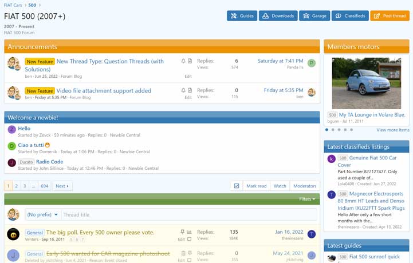Viewport: 413px width, 263px height.
Task: Click article icon on Question Threads announcement
Action: pyautogui.click(x=190, y=61)
